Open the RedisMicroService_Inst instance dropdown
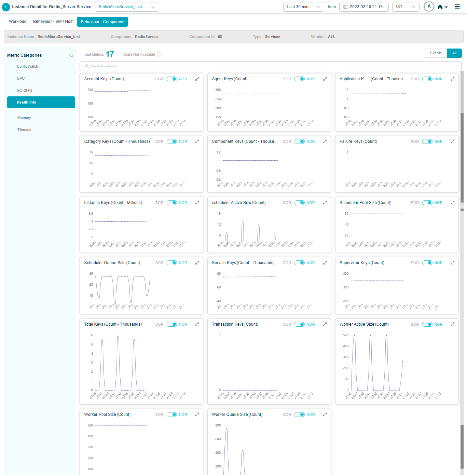 tap(127, 7)
